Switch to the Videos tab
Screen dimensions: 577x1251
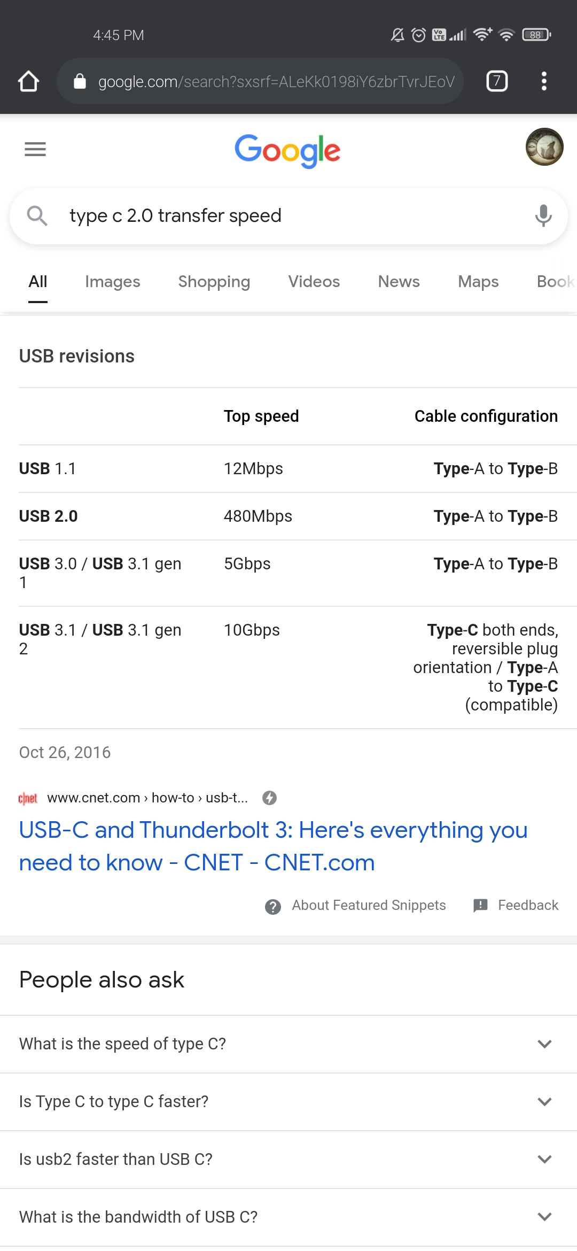pyautogui.click(x=314, y=282)
